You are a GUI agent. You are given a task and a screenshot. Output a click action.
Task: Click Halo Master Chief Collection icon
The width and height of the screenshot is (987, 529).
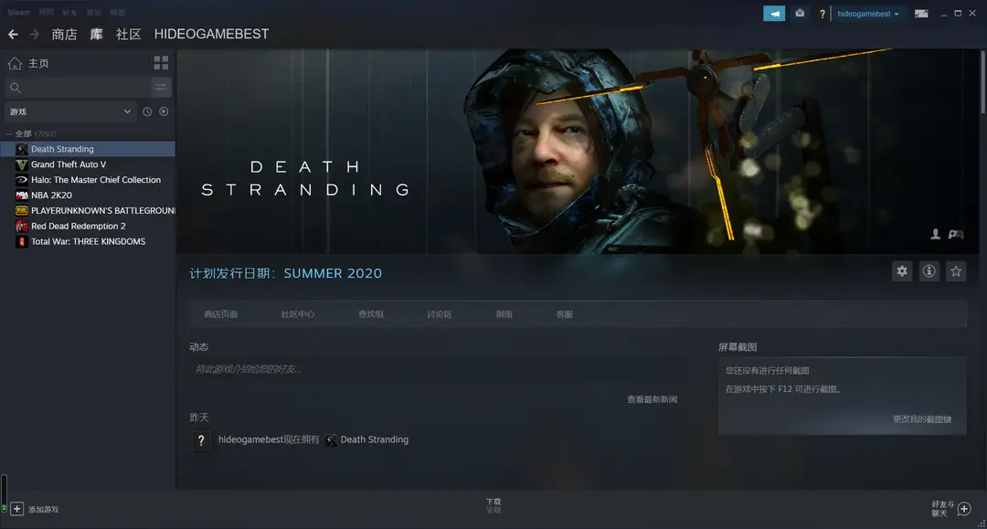tap(22, 180)
